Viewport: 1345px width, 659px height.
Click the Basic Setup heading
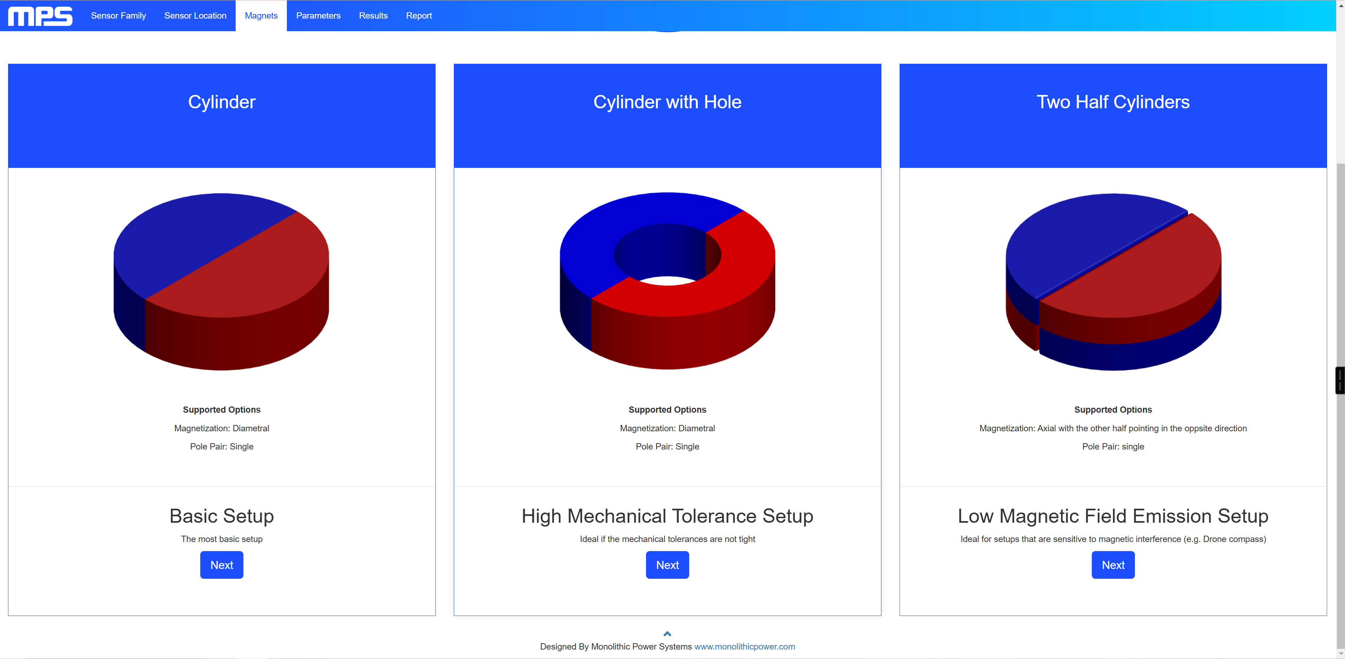pos(221,516)
